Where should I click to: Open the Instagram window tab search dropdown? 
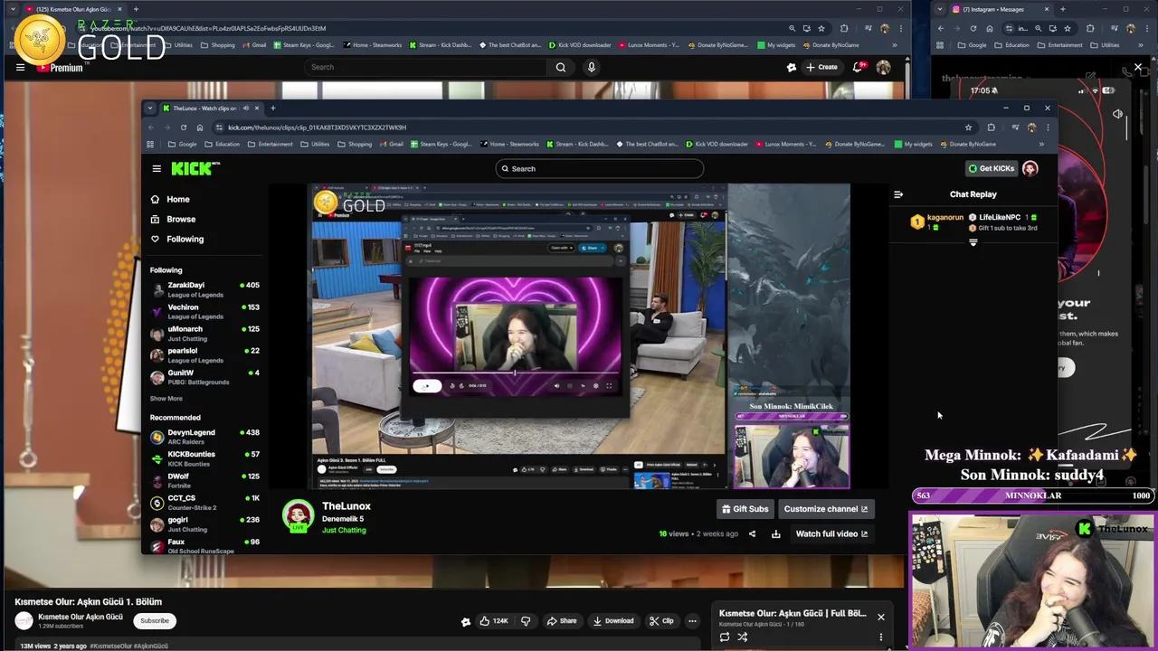[940, 9]
